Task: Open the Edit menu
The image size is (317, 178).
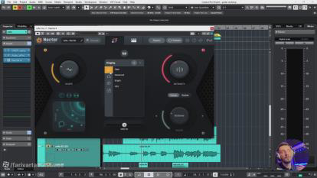Action: (15, 2)
